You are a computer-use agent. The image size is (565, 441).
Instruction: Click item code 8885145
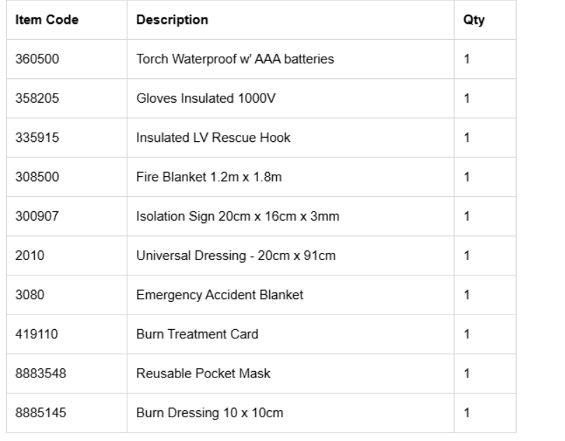(41, 412)
